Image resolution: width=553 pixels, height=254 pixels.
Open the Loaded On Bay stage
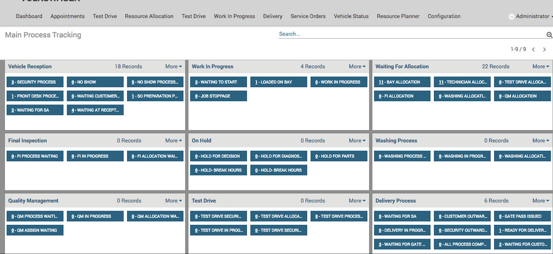pyautogui.click(x=279, y=82)
